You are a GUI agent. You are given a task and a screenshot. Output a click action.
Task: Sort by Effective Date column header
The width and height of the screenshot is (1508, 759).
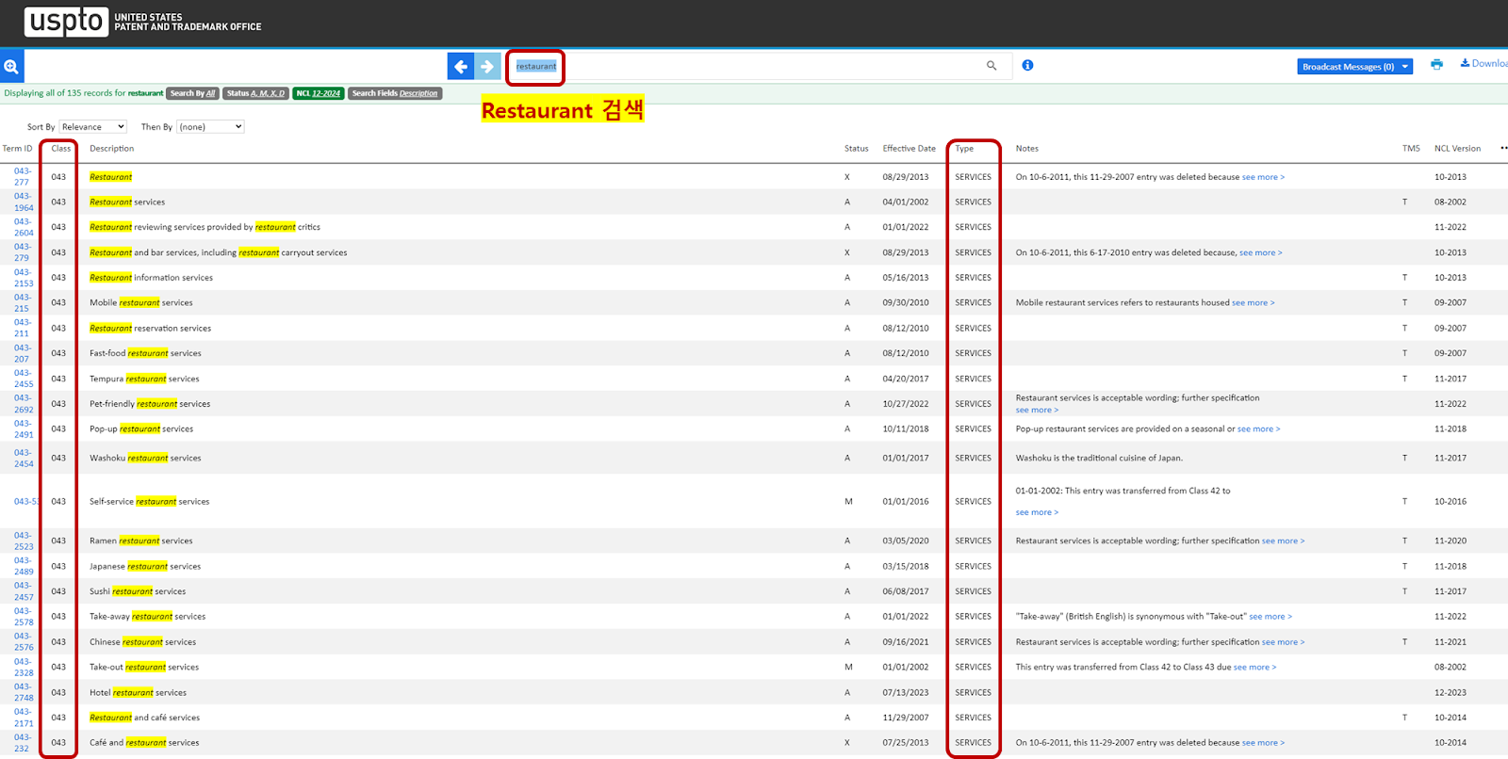[910, 149]
